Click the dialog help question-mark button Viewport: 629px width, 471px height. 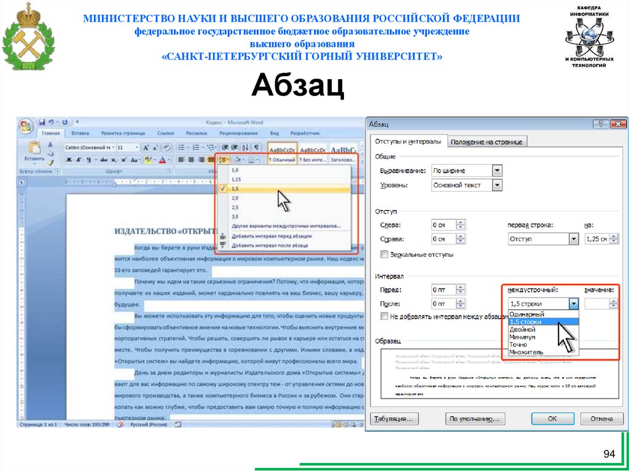(596, 123)
